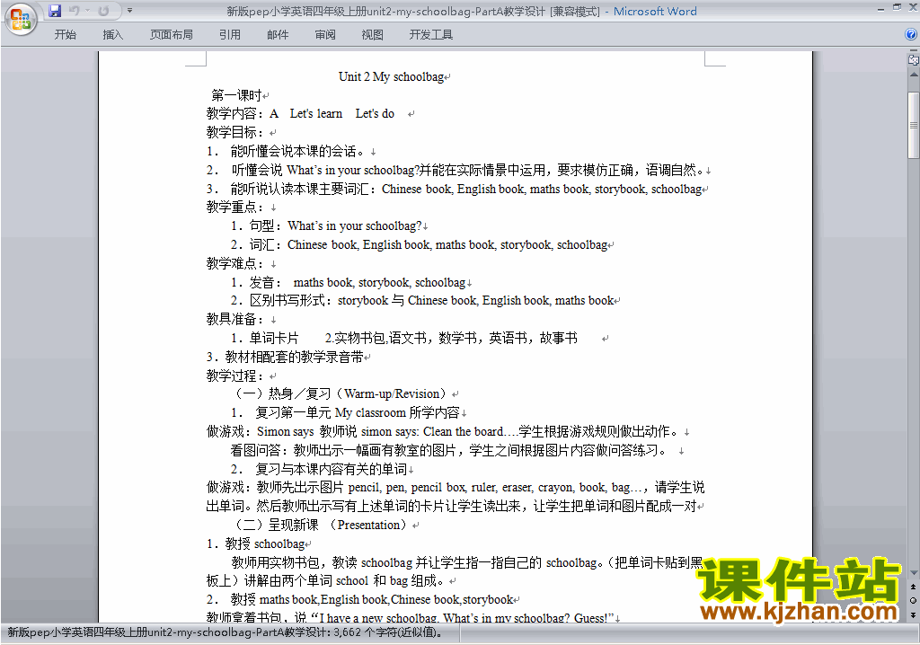Click the vertical scrollbar's down arrow

pos(913,573)
